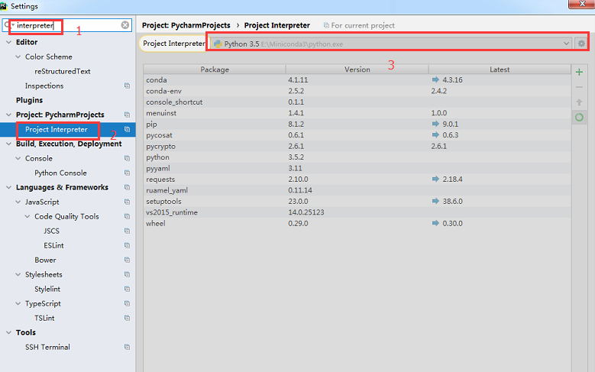Viewport: 595px width, 372px height.
Task: Collapse the Color Scheme node
Action: click(x=18, y=57)
